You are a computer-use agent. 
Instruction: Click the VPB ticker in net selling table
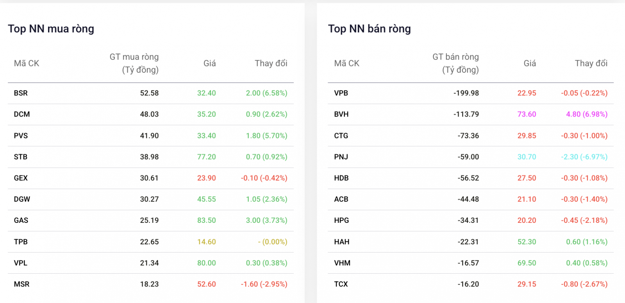click(x=341, y=93)
